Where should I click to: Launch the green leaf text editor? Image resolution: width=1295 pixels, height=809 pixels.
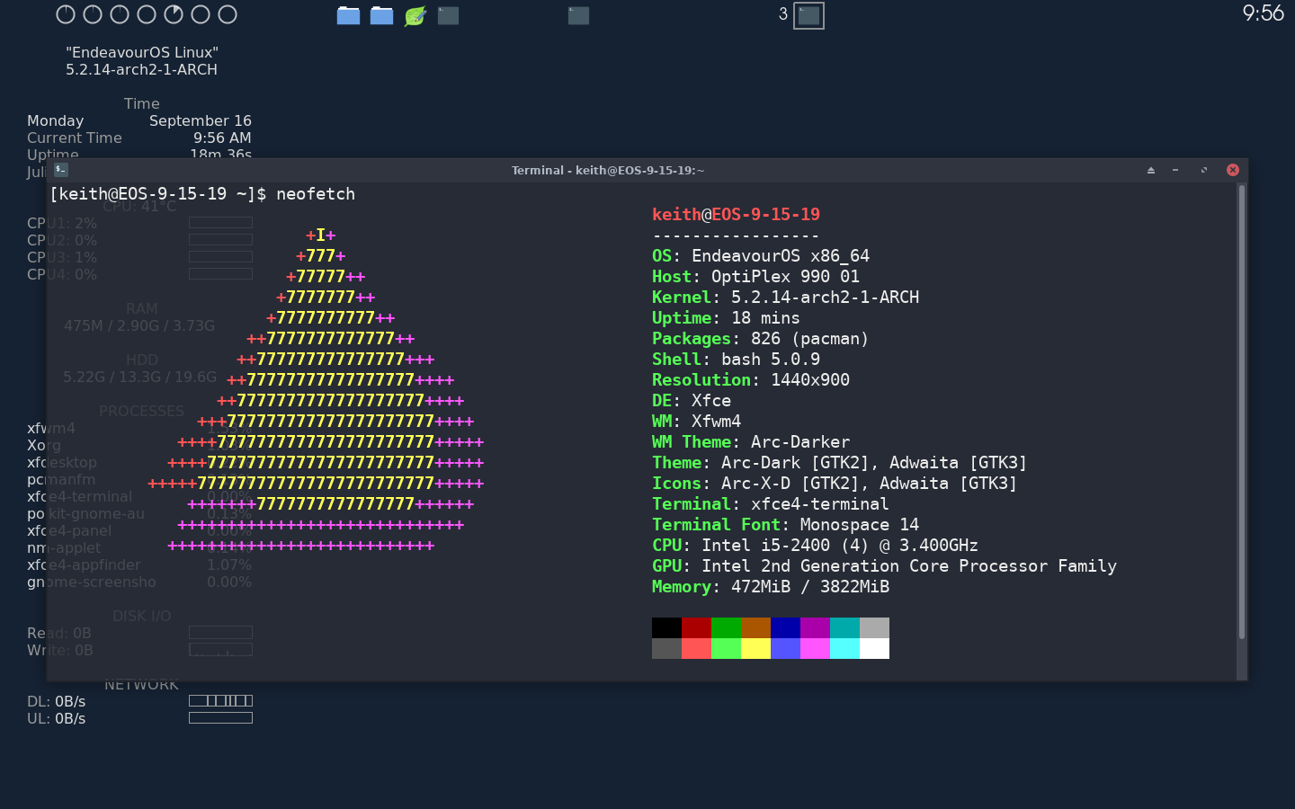(415, 15)
